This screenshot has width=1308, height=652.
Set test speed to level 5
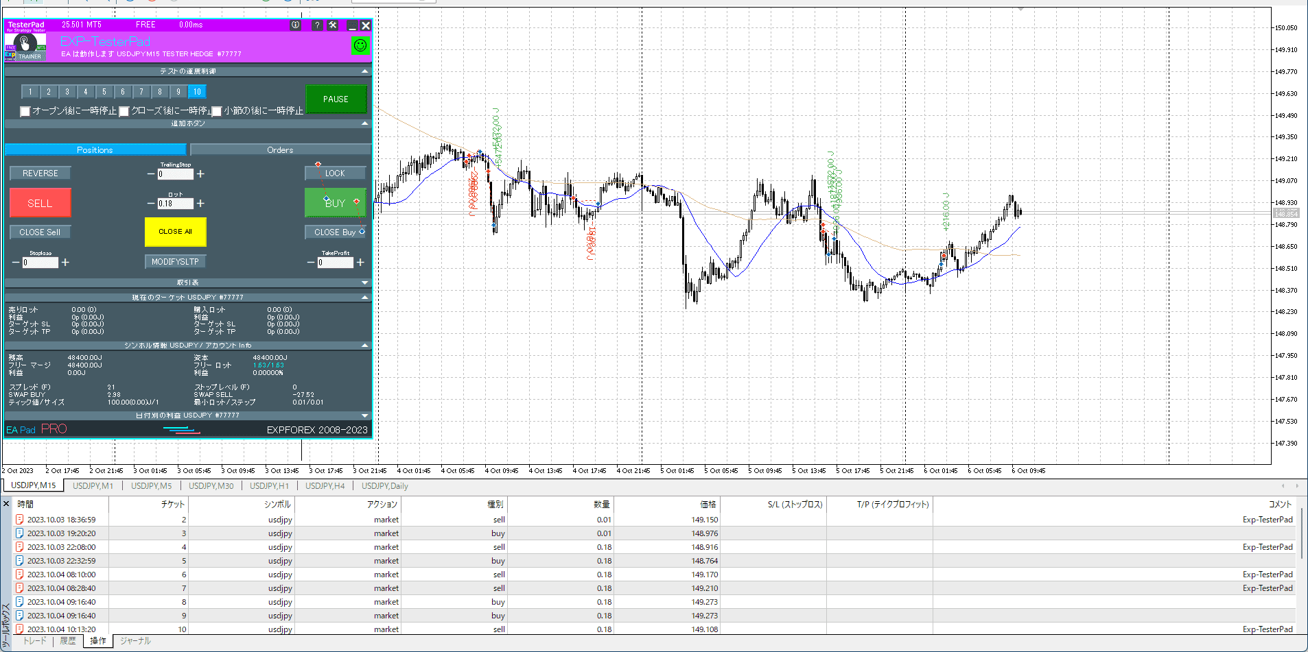[104, 92]
